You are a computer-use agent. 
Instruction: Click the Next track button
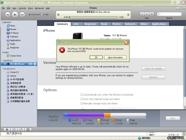coord(22,15)
